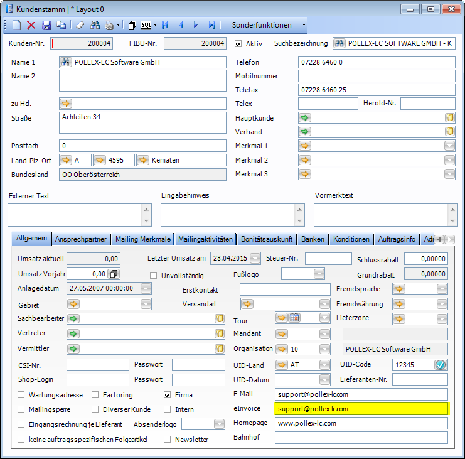Click the red X delete icon
Image resolution: width=465 pixels, height=459 pixels.
(31, 25)
